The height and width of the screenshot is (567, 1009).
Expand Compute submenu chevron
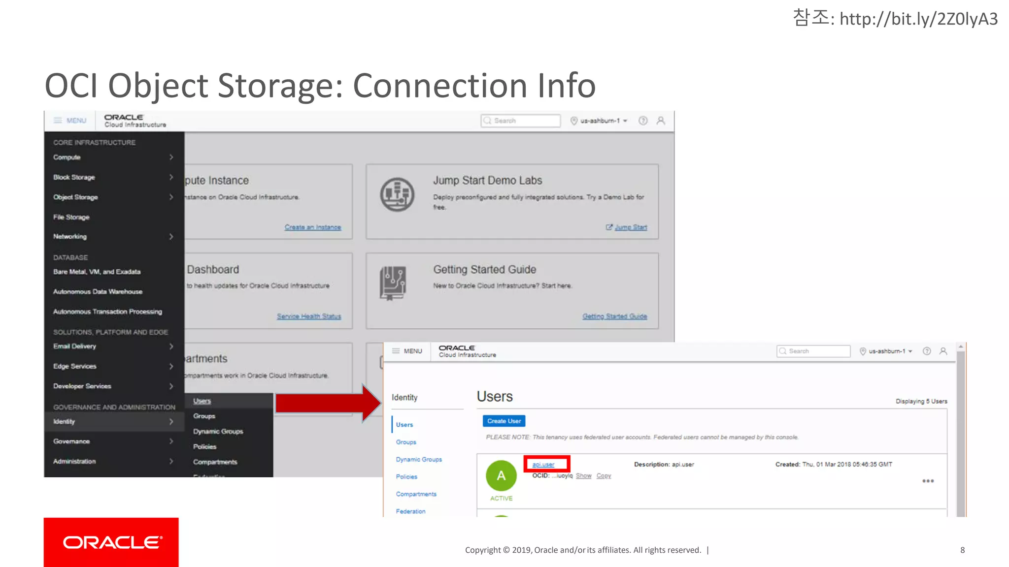(x=171, y=157)
